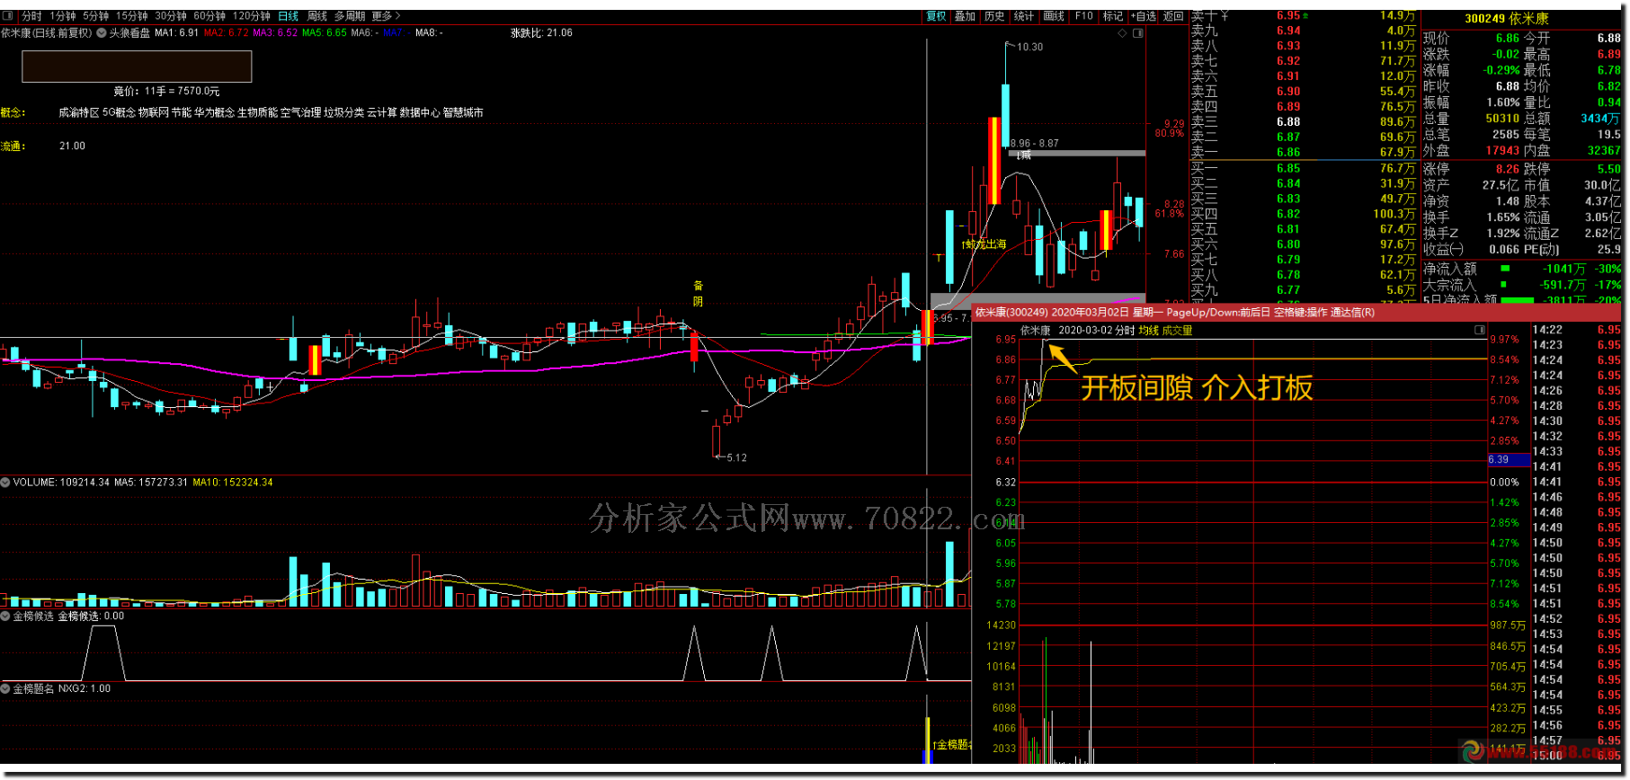
Task: Open the 统计 statistics button
Action: point(1024,16)
